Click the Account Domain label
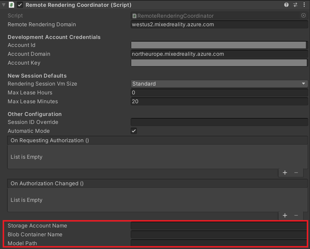 pyautogui.click(x=29, y=54)
